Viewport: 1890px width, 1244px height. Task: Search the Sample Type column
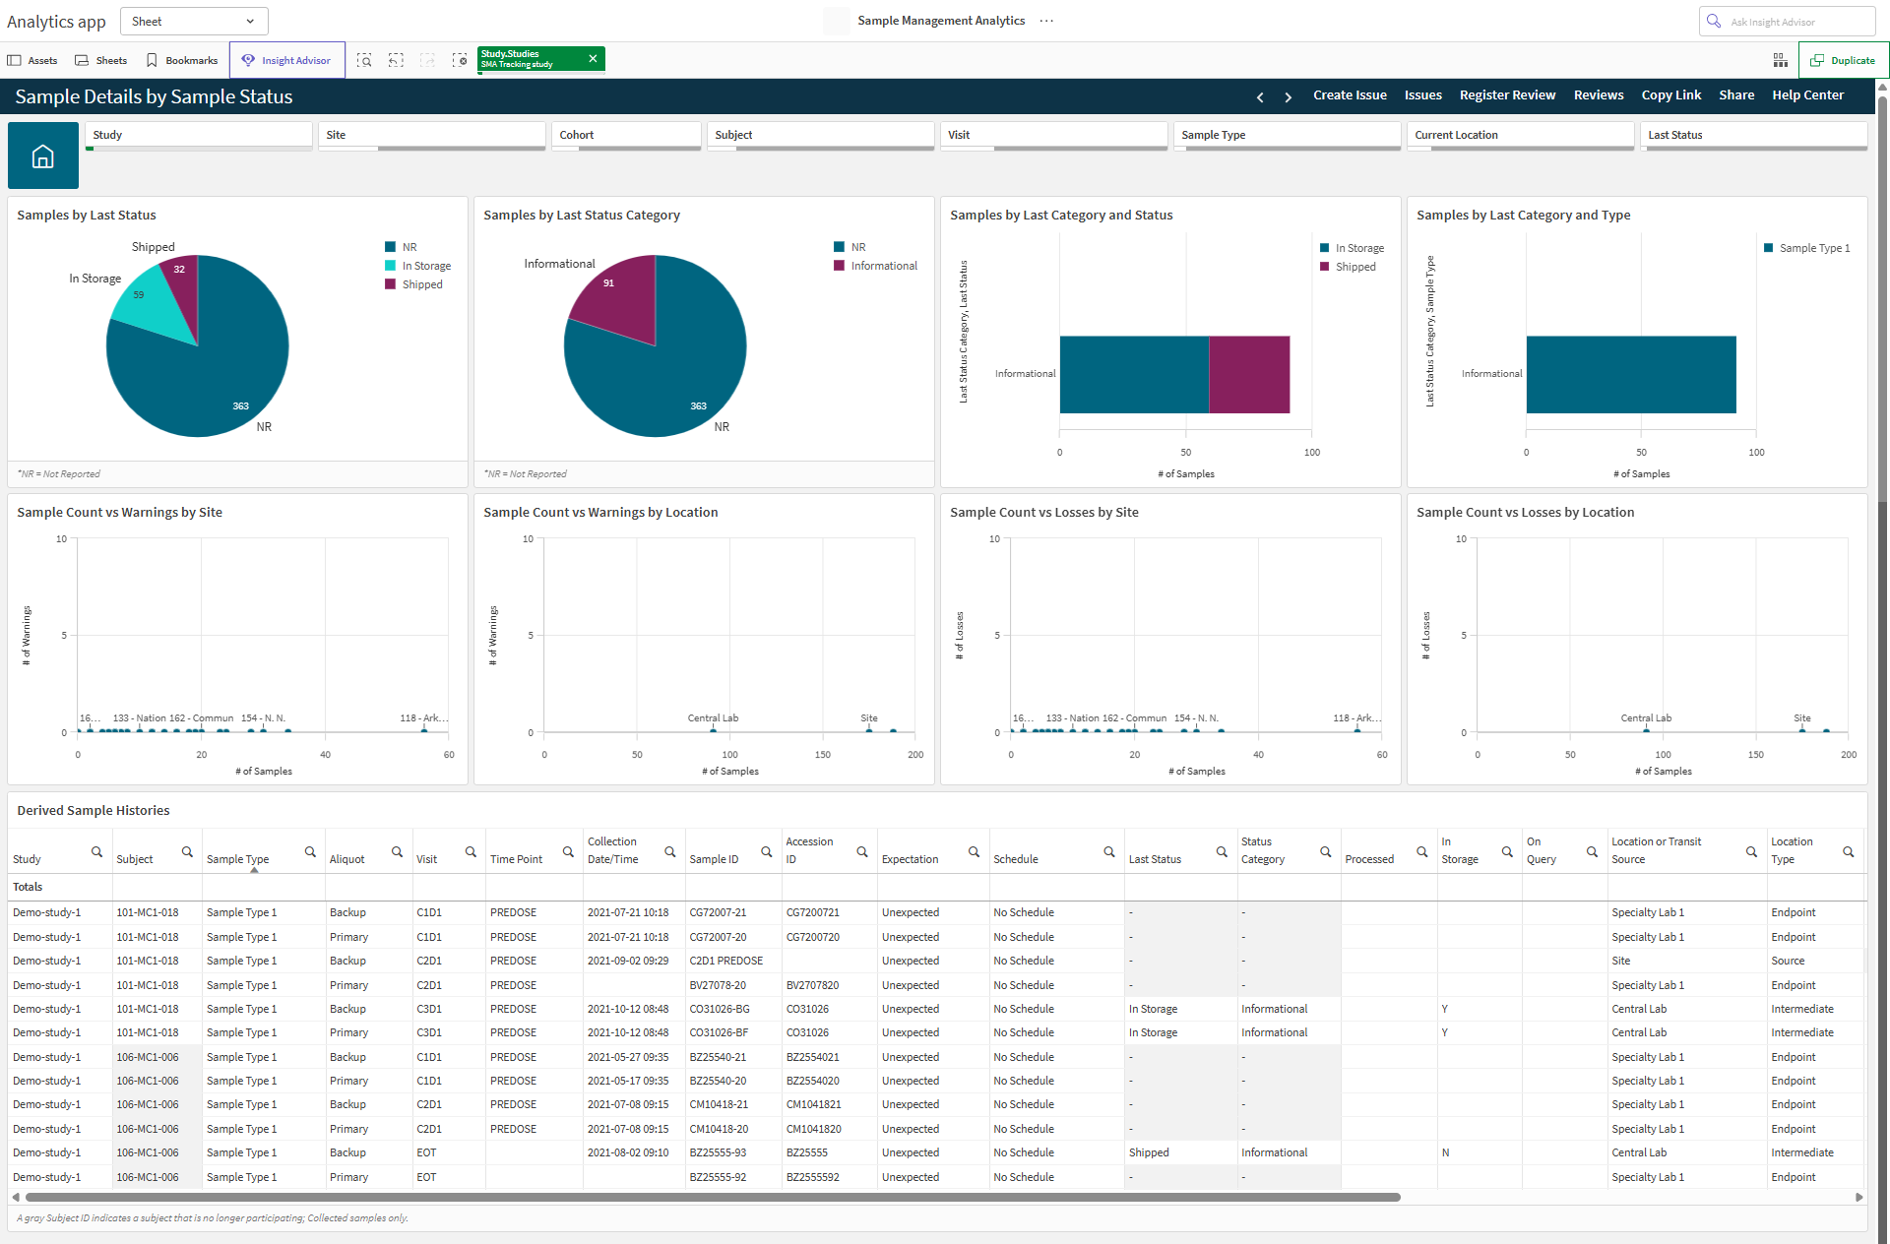pyautogui.click(x=310, y=852)
